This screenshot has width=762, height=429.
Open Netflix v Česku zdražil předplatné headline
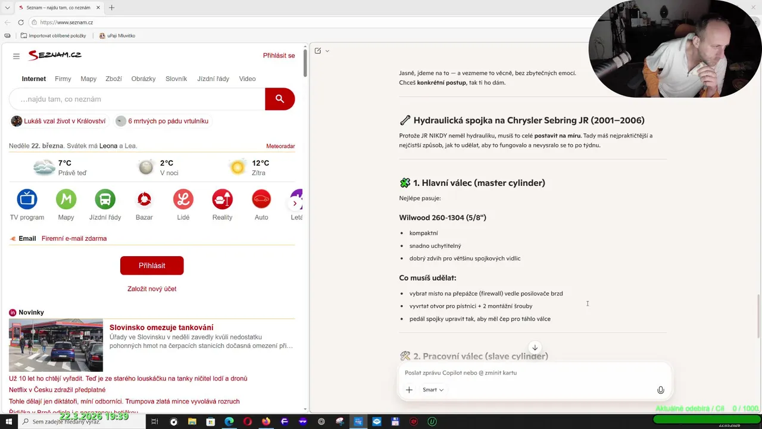coord(57,390)
